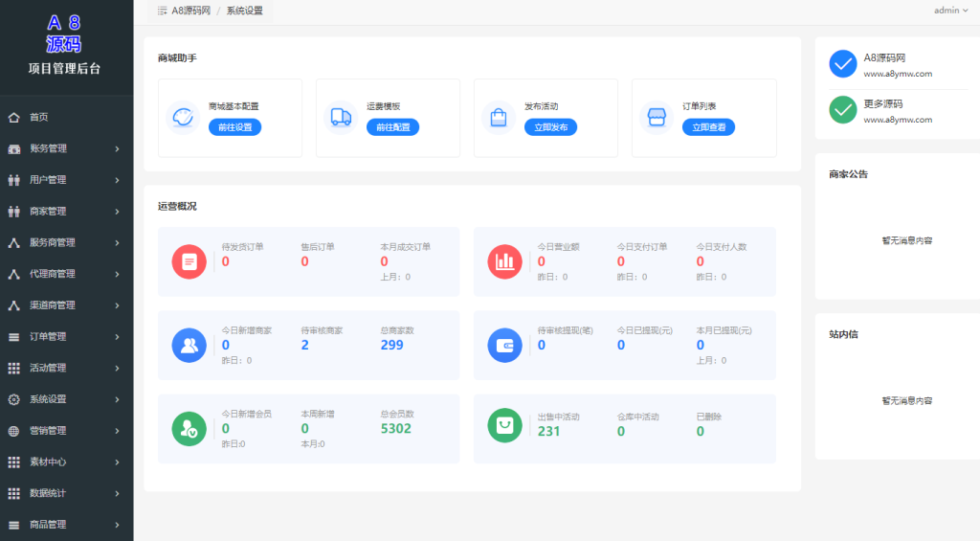This screenshot has height=541, width=980.
Task: Click the 前往配置 button
Action: pos(393,127)
